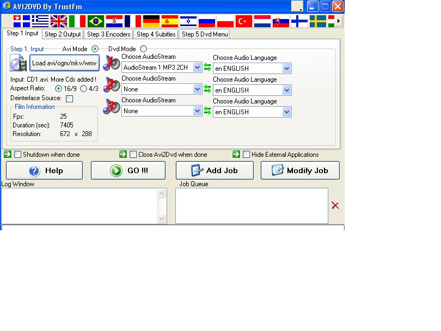This screenshot has width=441, height=331.
Task: Select the Polish flag language
Action: tap(225, 21)
